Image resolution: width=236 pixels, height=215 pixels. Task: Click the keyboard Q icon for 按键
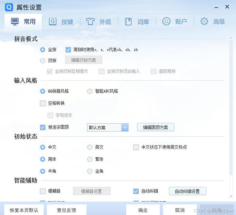coord(53,22)
